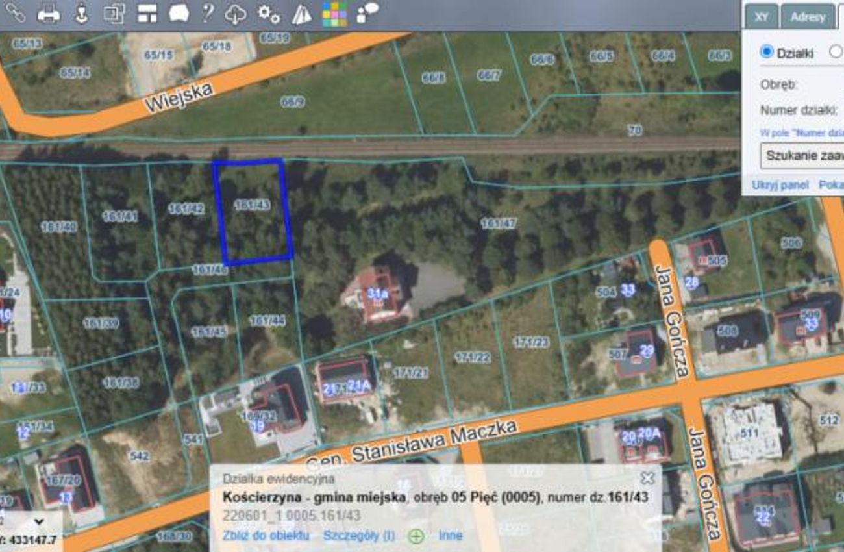Click the chain link icon in toolbar
Image resolution: width=844 pixels, height=552 pixels.
point(14,13)
